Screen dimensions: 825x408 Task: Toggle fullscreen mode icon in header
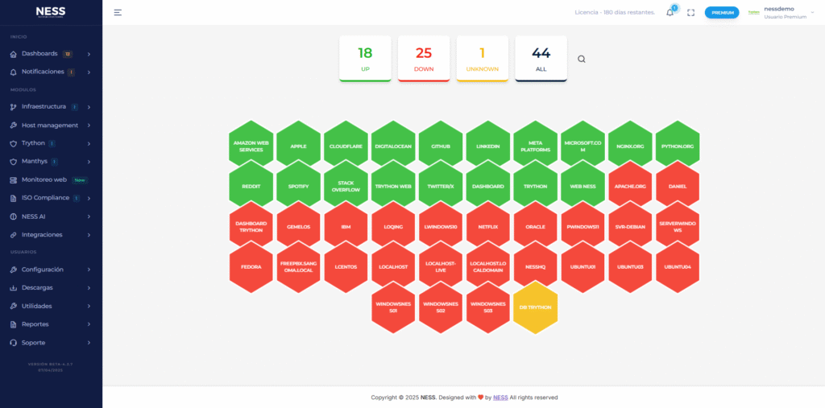[690, 13]
